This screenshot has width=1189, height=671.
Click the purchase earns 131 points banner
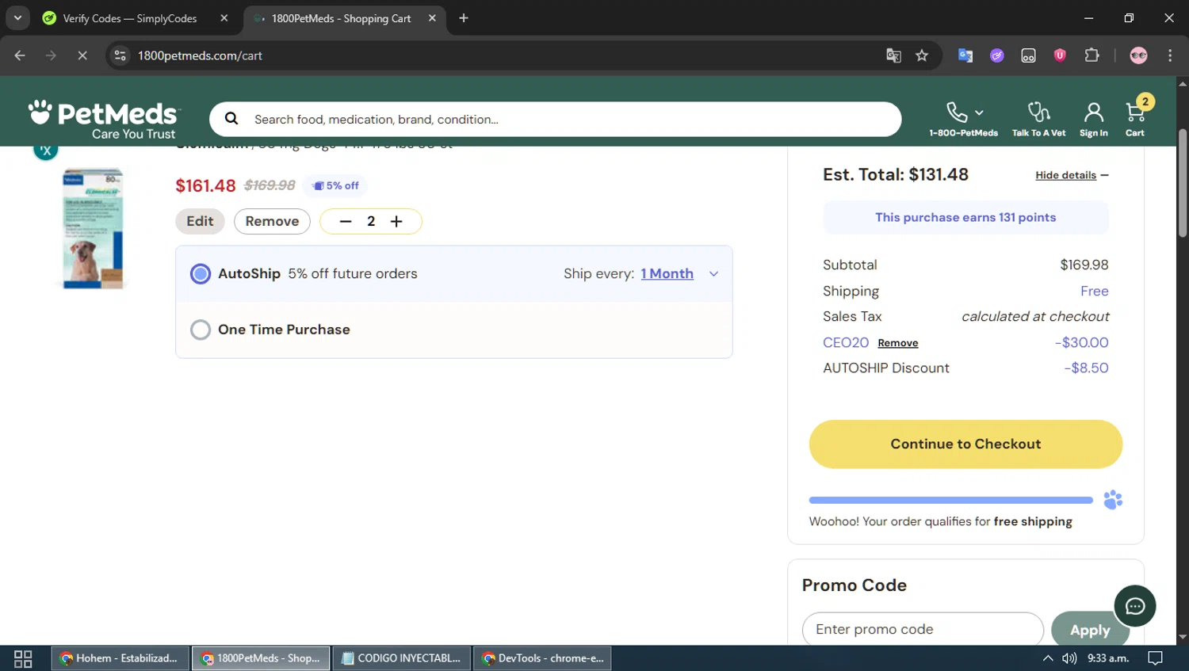tap(965, 217)
